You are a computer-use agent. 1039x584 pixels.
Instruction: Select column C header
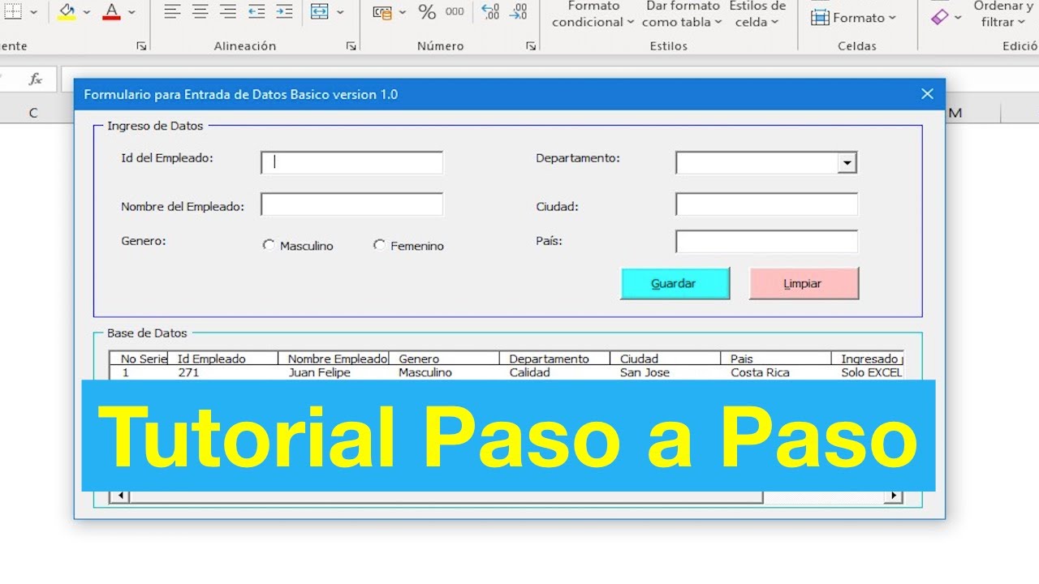pyautogui.click(x=33, y=113)
